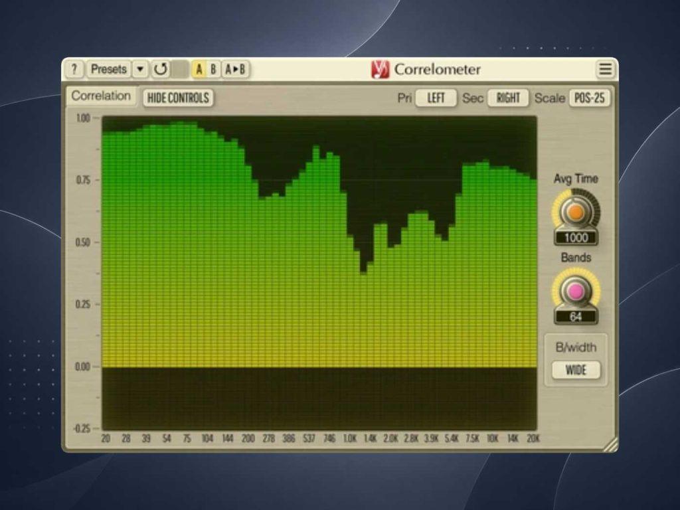This screenshot has height=510, width=680.
Task: Click the 0.00 correlation axis label
Action: (x=83, y=367)
